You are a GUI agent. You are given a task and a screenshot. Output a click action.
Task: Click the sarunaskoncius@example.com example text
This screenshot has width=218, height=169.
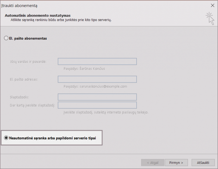(96, 86)
